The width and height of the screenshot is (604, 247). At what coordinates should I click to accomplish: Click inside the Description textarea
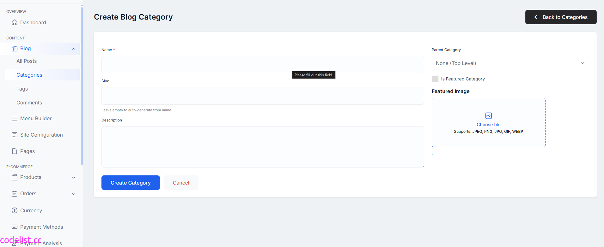click(x=263, y=147)
